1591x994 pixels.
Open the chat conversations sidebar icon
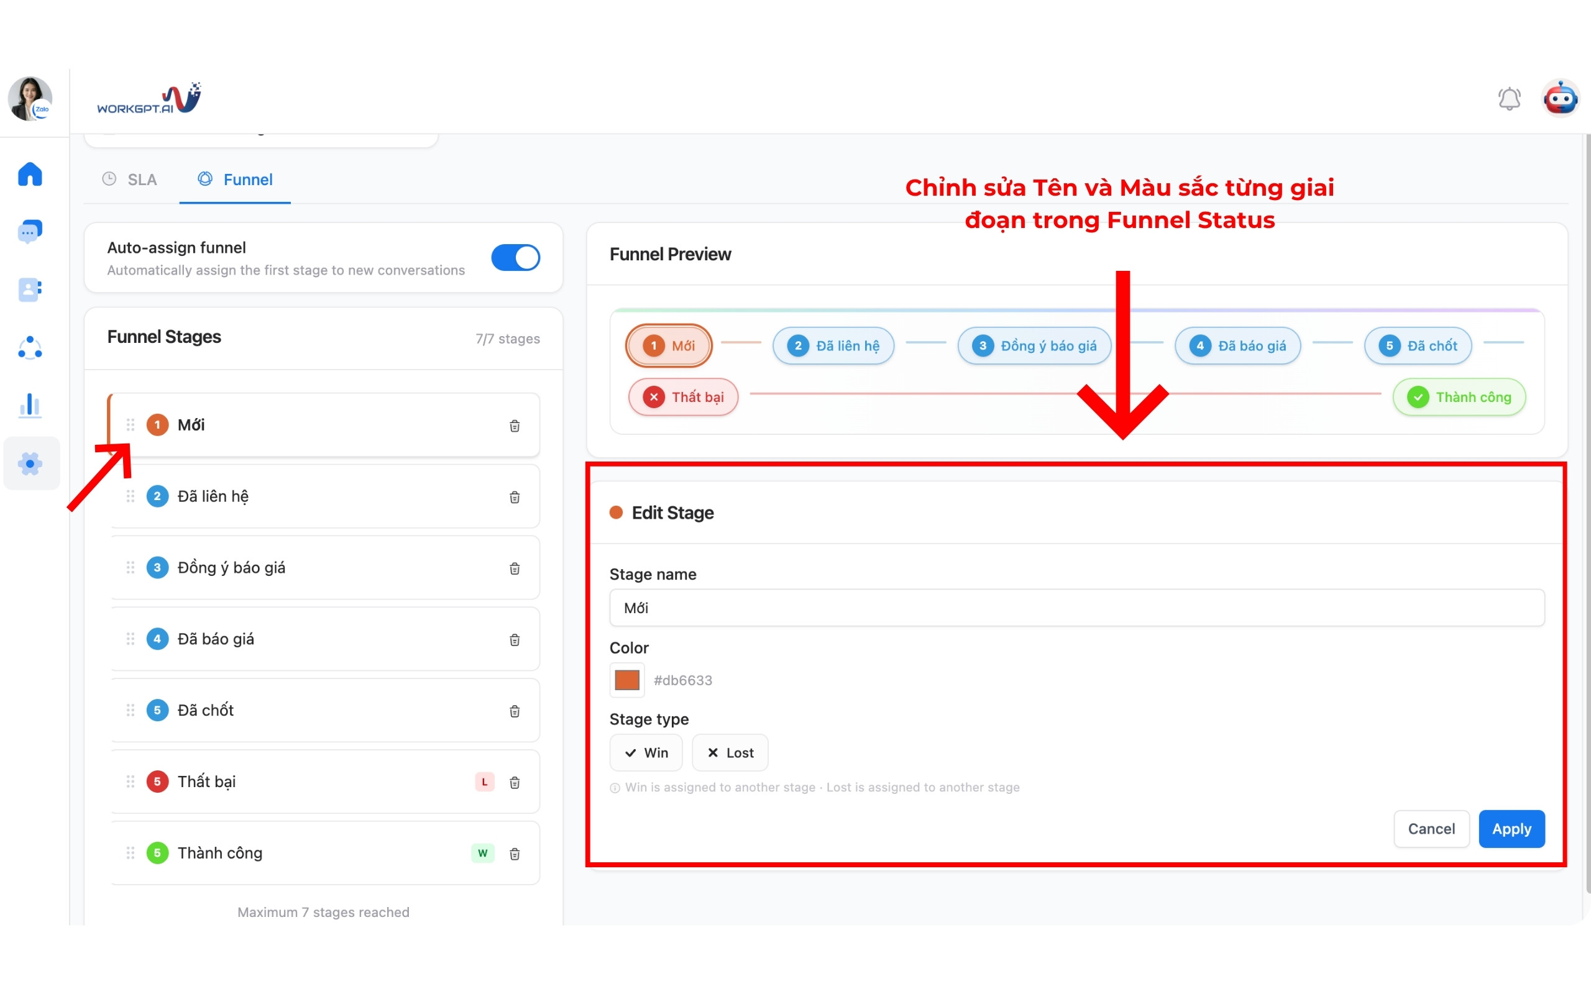pyautogui.click(x=30, y=231)
